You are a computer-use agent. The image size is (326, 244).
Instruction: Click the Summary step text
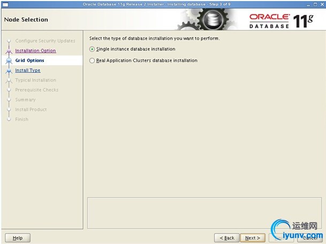[25, 100]
